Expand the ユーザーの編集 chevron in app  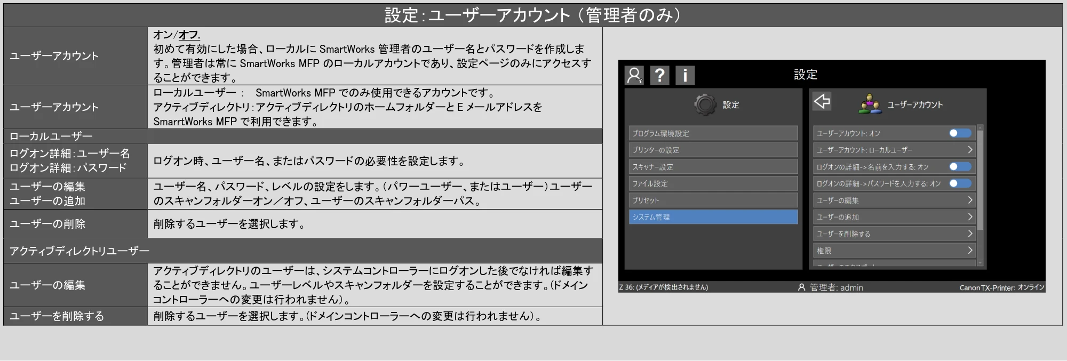pos(970,200)
